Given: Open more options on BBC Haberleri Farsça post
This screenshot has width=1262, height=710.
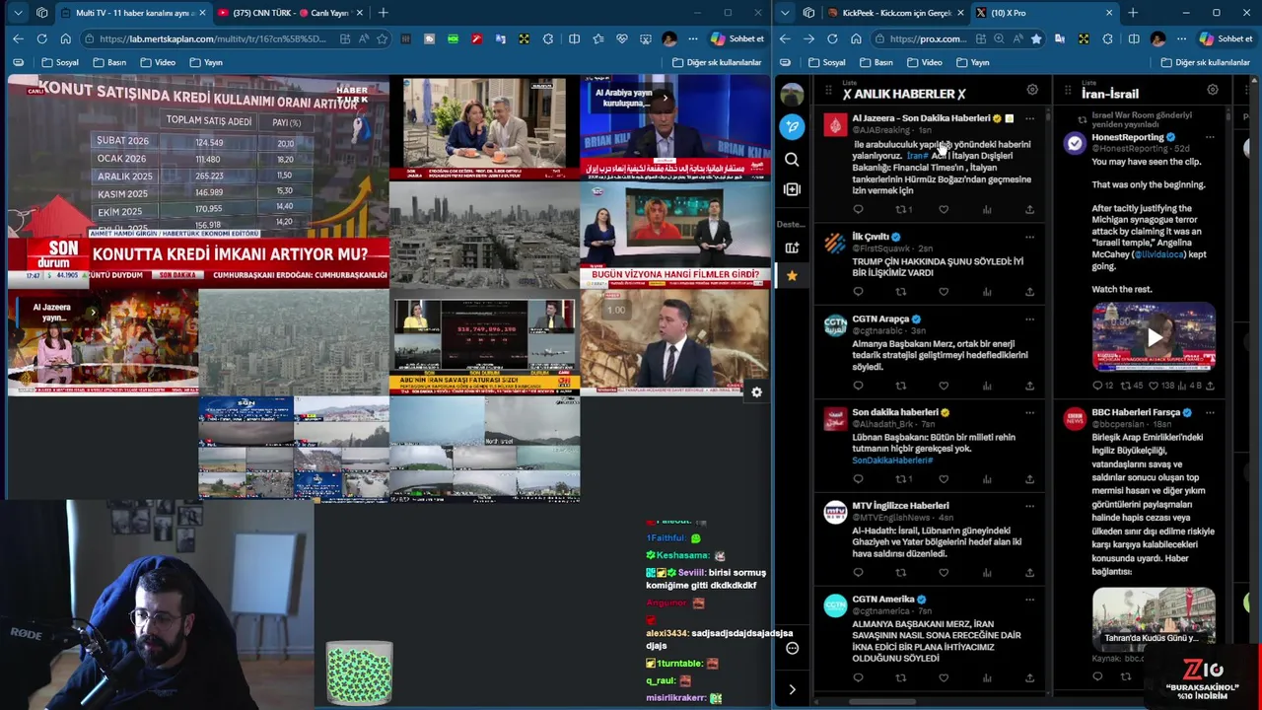Looking at the screenshot, I should 1210,412.
